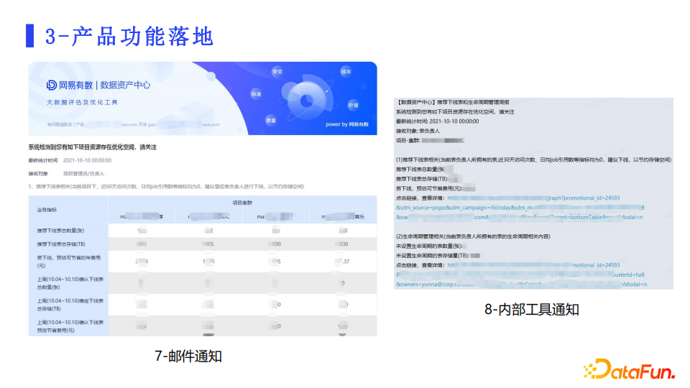This screenshot has width=690, height=388.
Task: Click the 安全 bubble icon
Action: (x=277, y=72)
